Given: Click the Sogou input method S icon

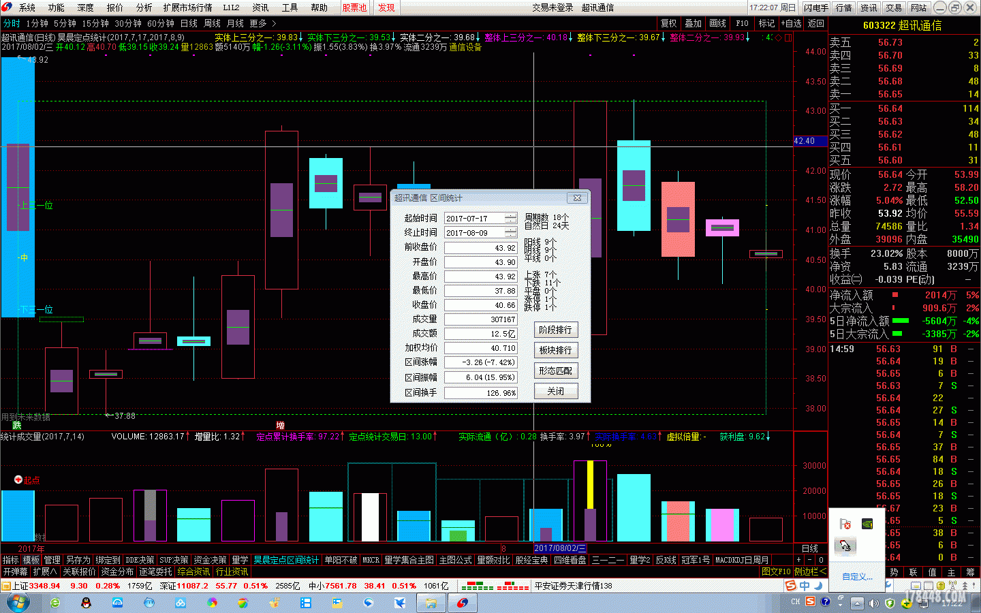Looking at the screenshot, I should (x=790, y=586).
